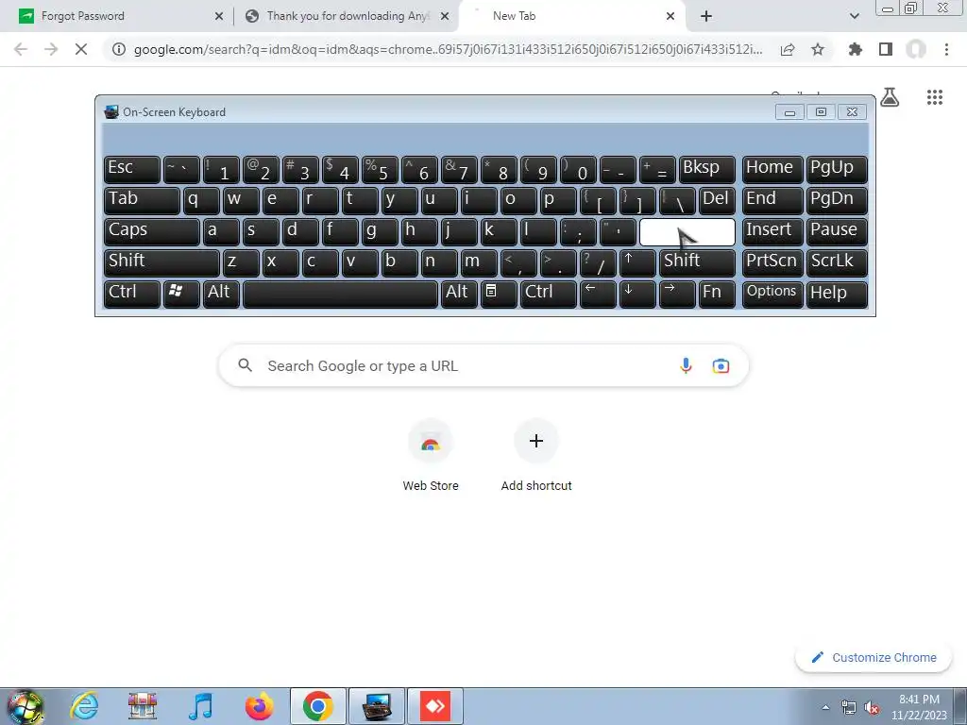Click the Google search box

(x=483, y=365)
